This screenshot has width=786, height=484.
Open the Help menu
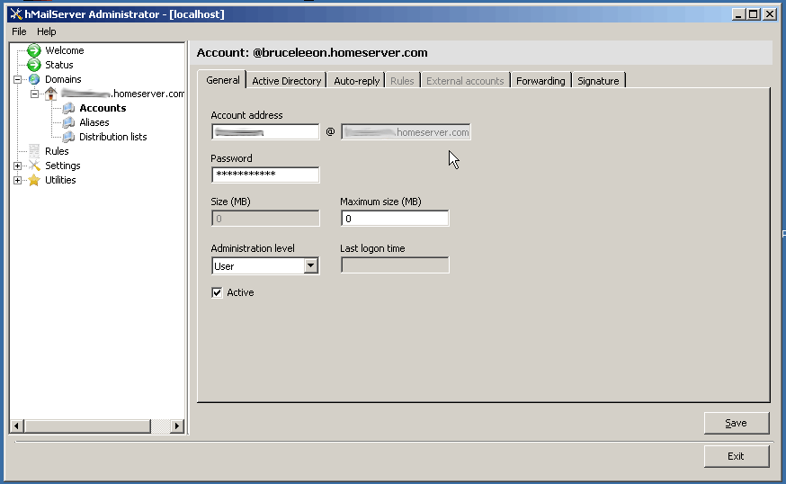pos(47,31)
